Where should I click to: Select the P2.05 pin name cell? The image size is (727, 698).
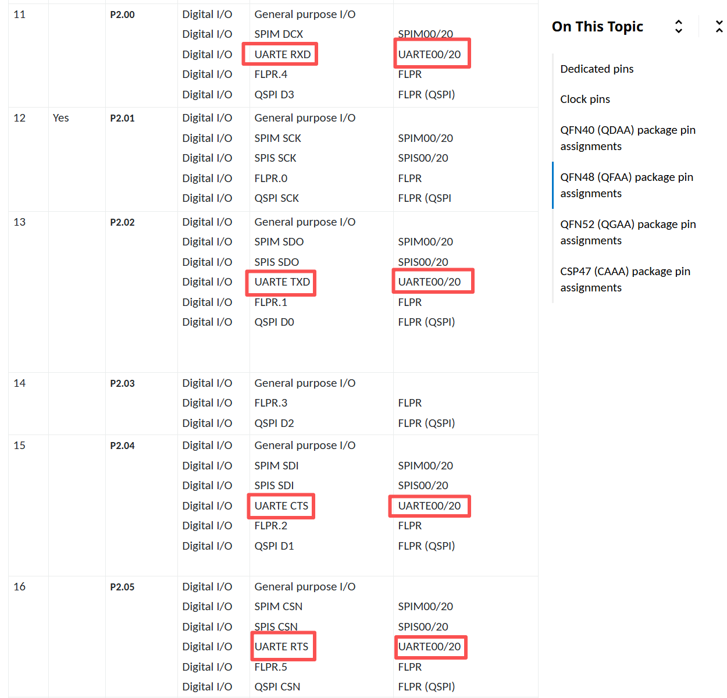tap(122, 587)
